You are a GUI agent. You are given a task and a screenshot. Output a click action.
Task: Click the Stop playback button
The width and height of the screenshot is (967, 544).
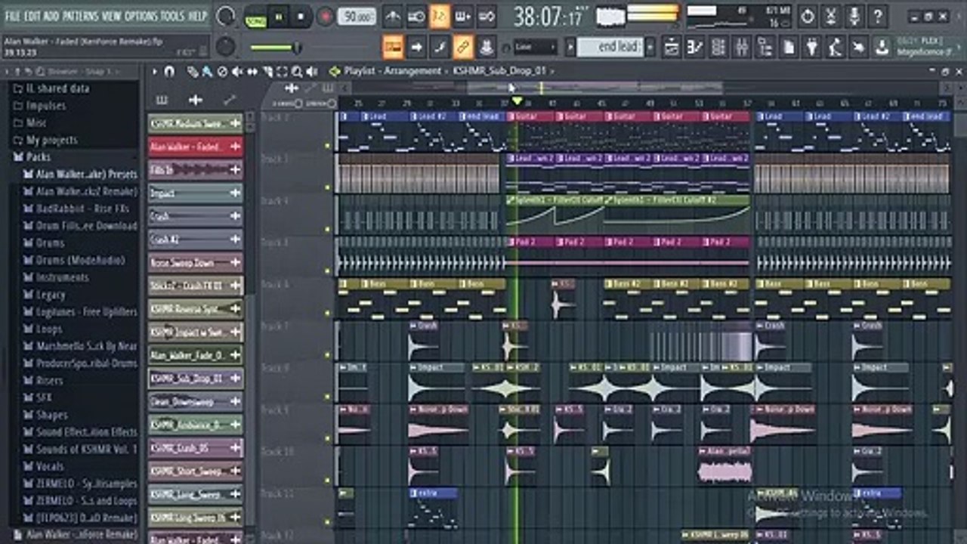coord(301,17)
